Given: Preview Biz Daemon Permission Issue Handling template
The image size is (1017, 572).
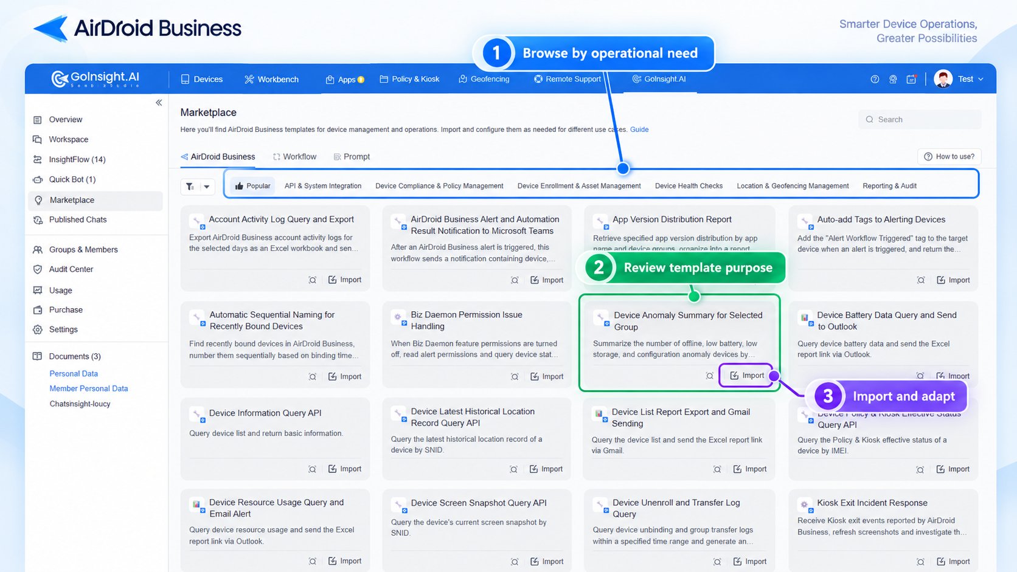Looking at the screenshot, I should [x=515, y=377].
